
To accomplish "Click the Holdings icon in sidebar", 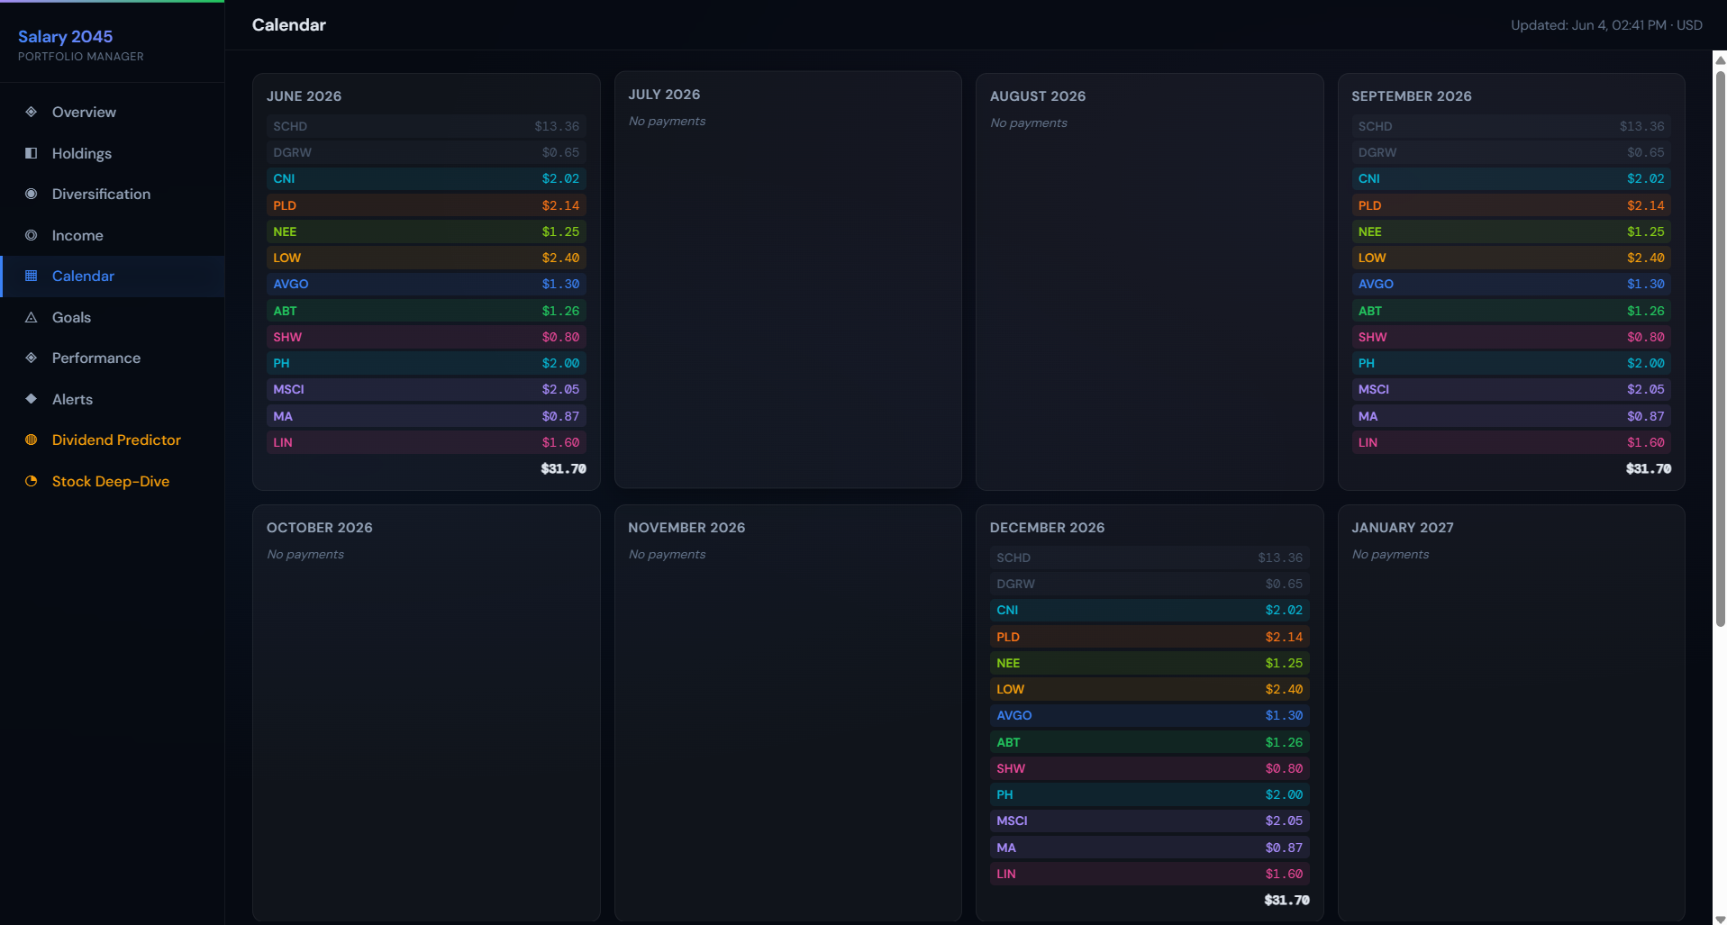I will (32, 153).
